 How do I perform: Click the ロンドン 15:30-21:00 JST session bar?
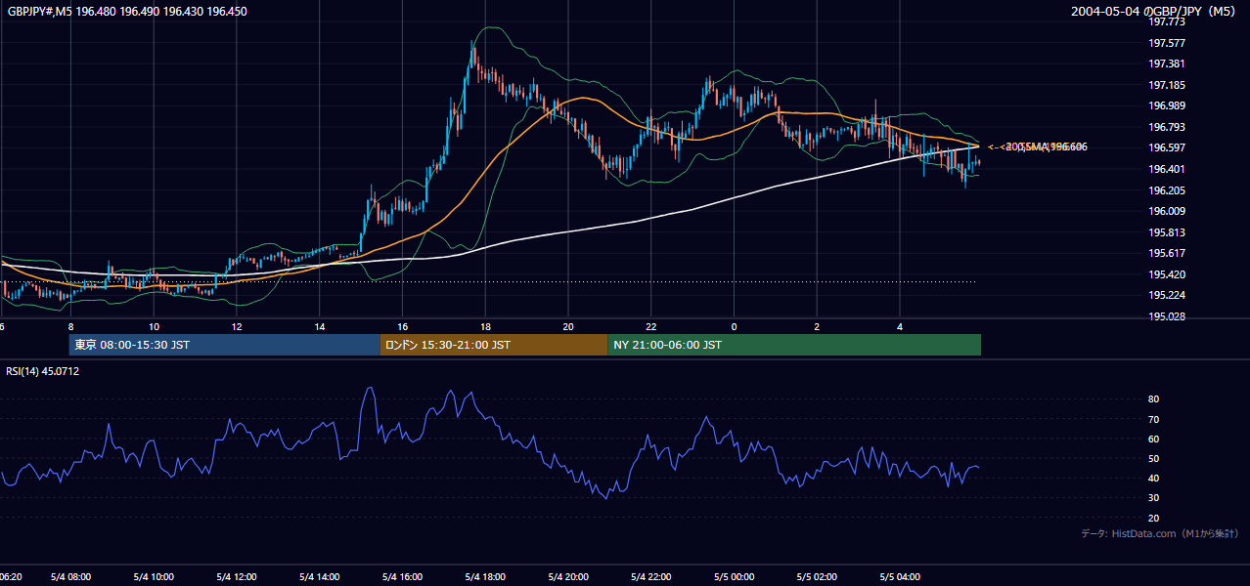[x=494, y=345]
